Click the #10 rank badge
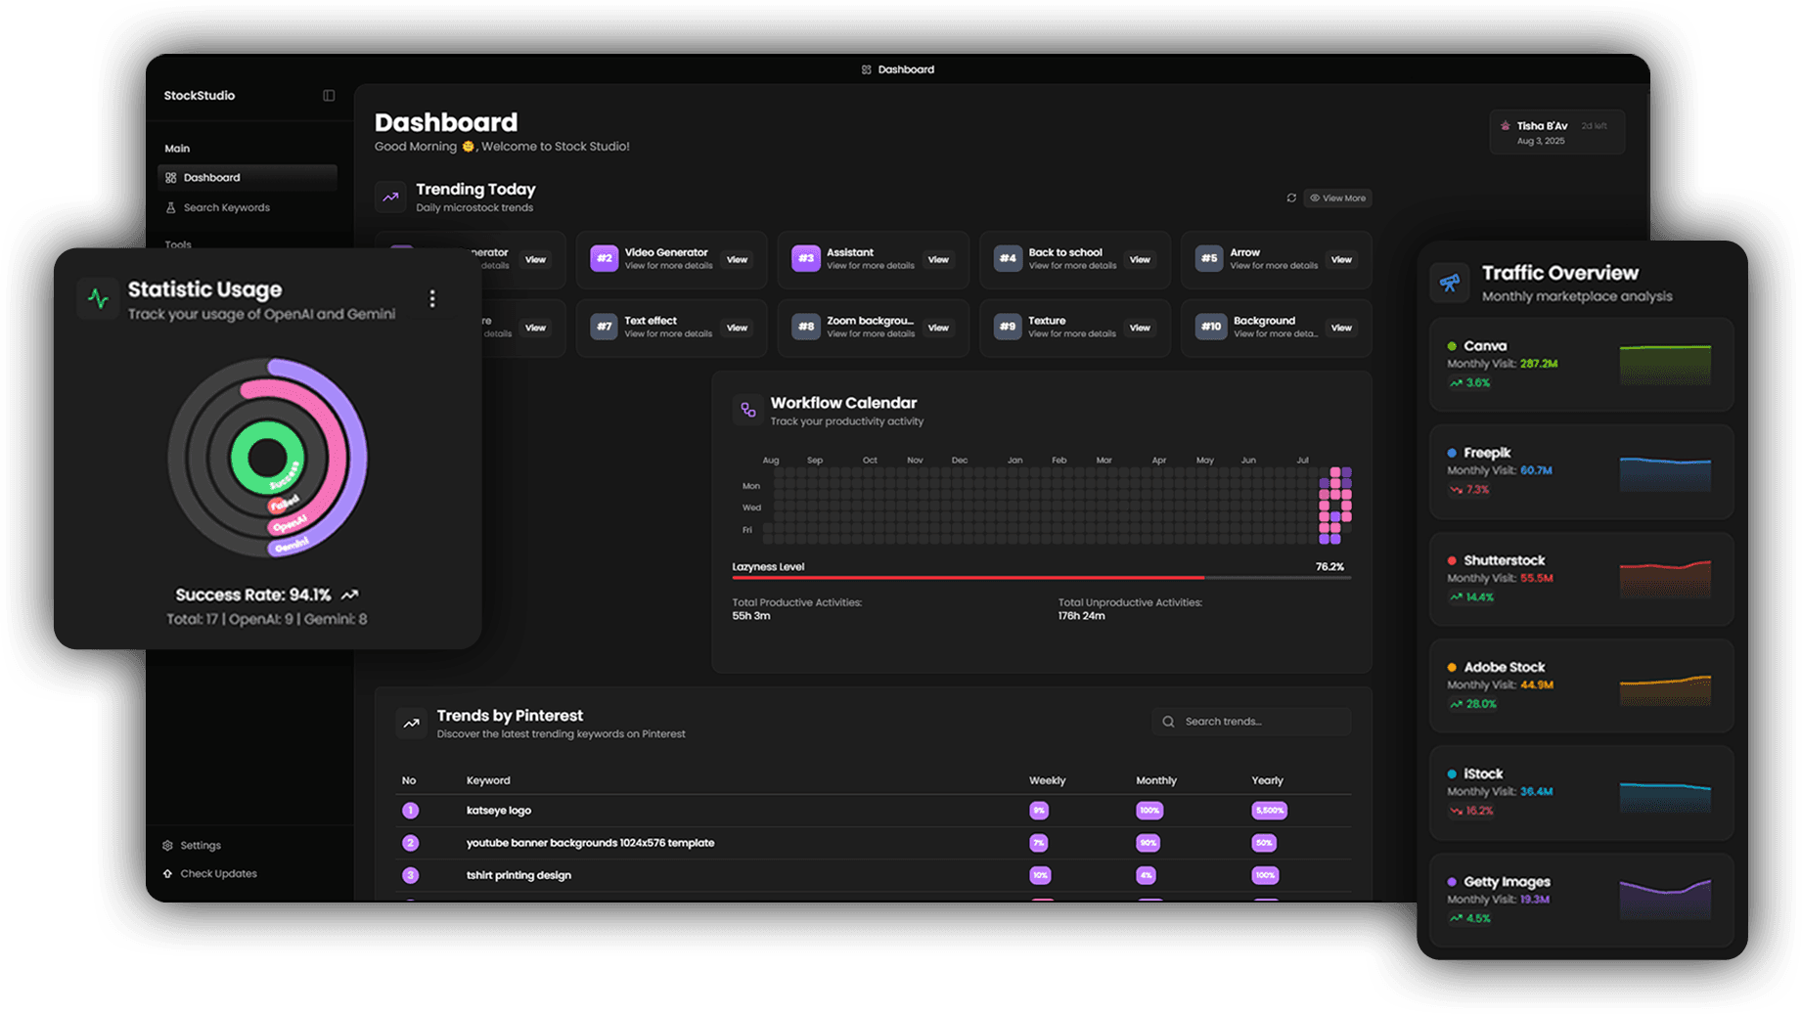Screen dimensions: 1802x1014 [x=1210, y=328]
